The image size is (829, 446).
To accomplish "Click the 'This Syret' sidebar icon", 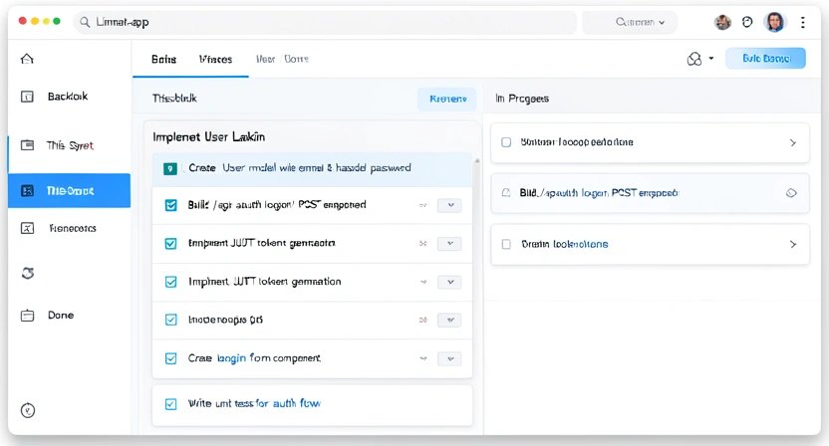I will tap(27, 144).
